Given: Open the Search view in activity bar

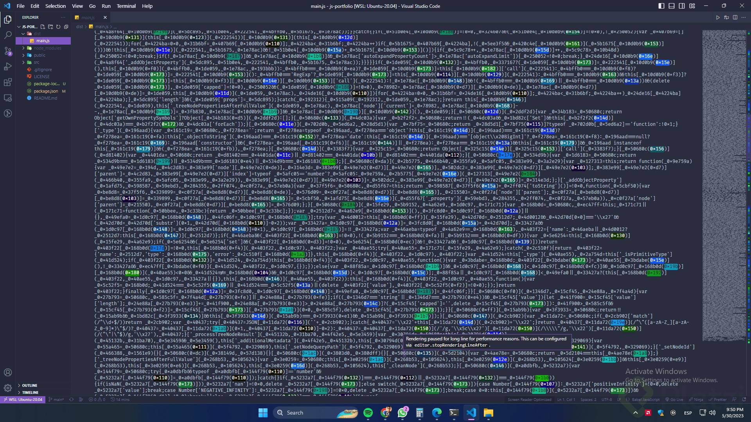Looking at the screenshot, I should (8, 35).
